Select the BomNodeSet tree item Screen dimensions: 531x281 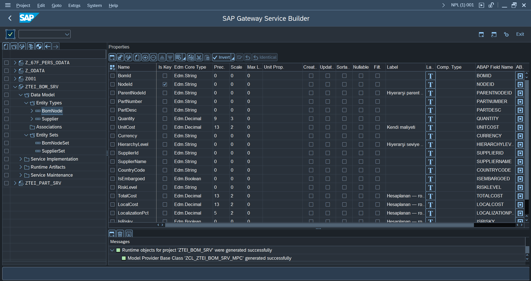coord(55,143)
